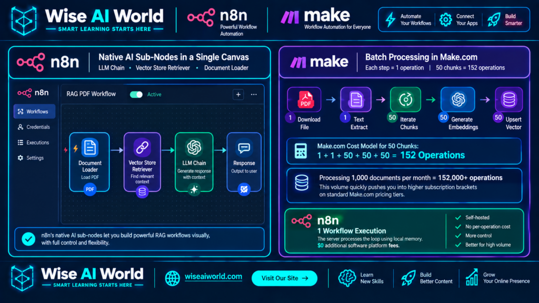539x303 pixels.
Task: Click the Self-hosted checkmark
Action: click(x=458, y=217)
